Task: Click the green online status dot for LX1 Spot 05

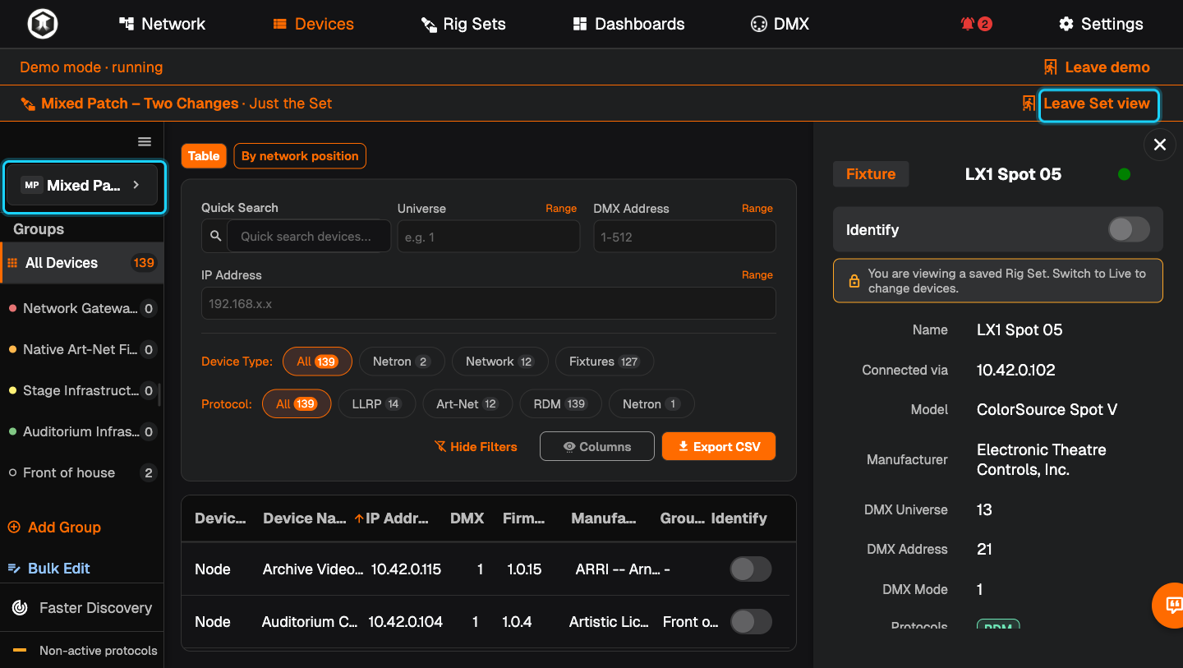Action: (x=1125, y=174)
